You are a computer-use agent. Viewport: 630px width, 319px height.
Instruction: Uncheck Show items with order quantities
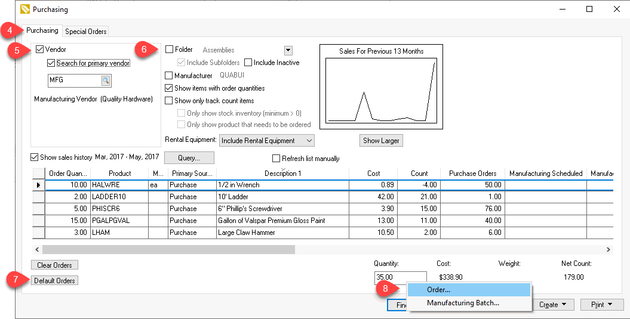pos(169,88)
